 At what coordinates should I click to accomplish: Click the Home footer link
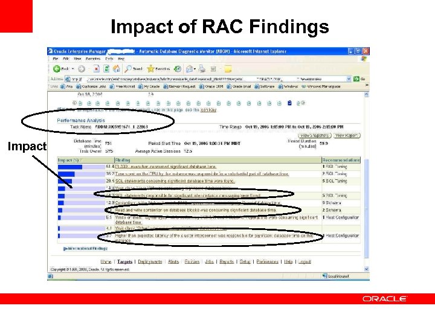[x=106, y=261]
